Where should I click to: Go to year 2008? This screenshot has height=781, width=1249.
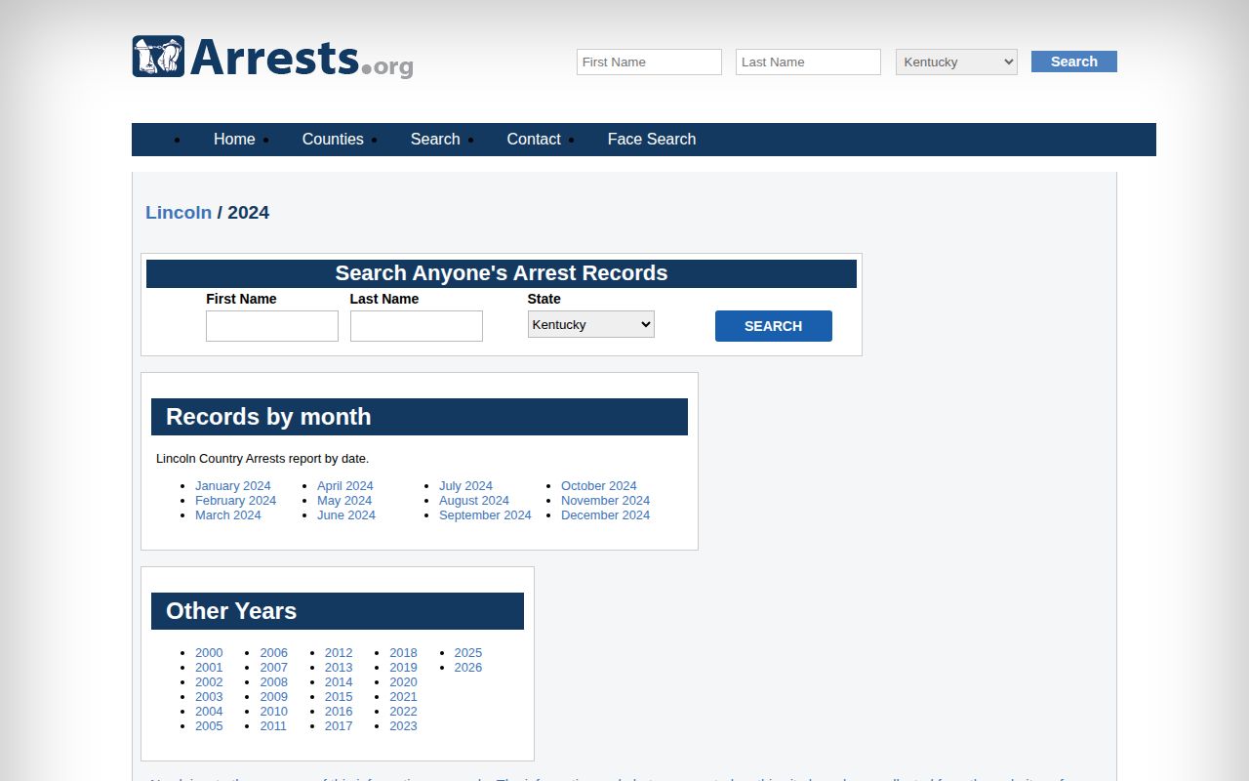274,681
